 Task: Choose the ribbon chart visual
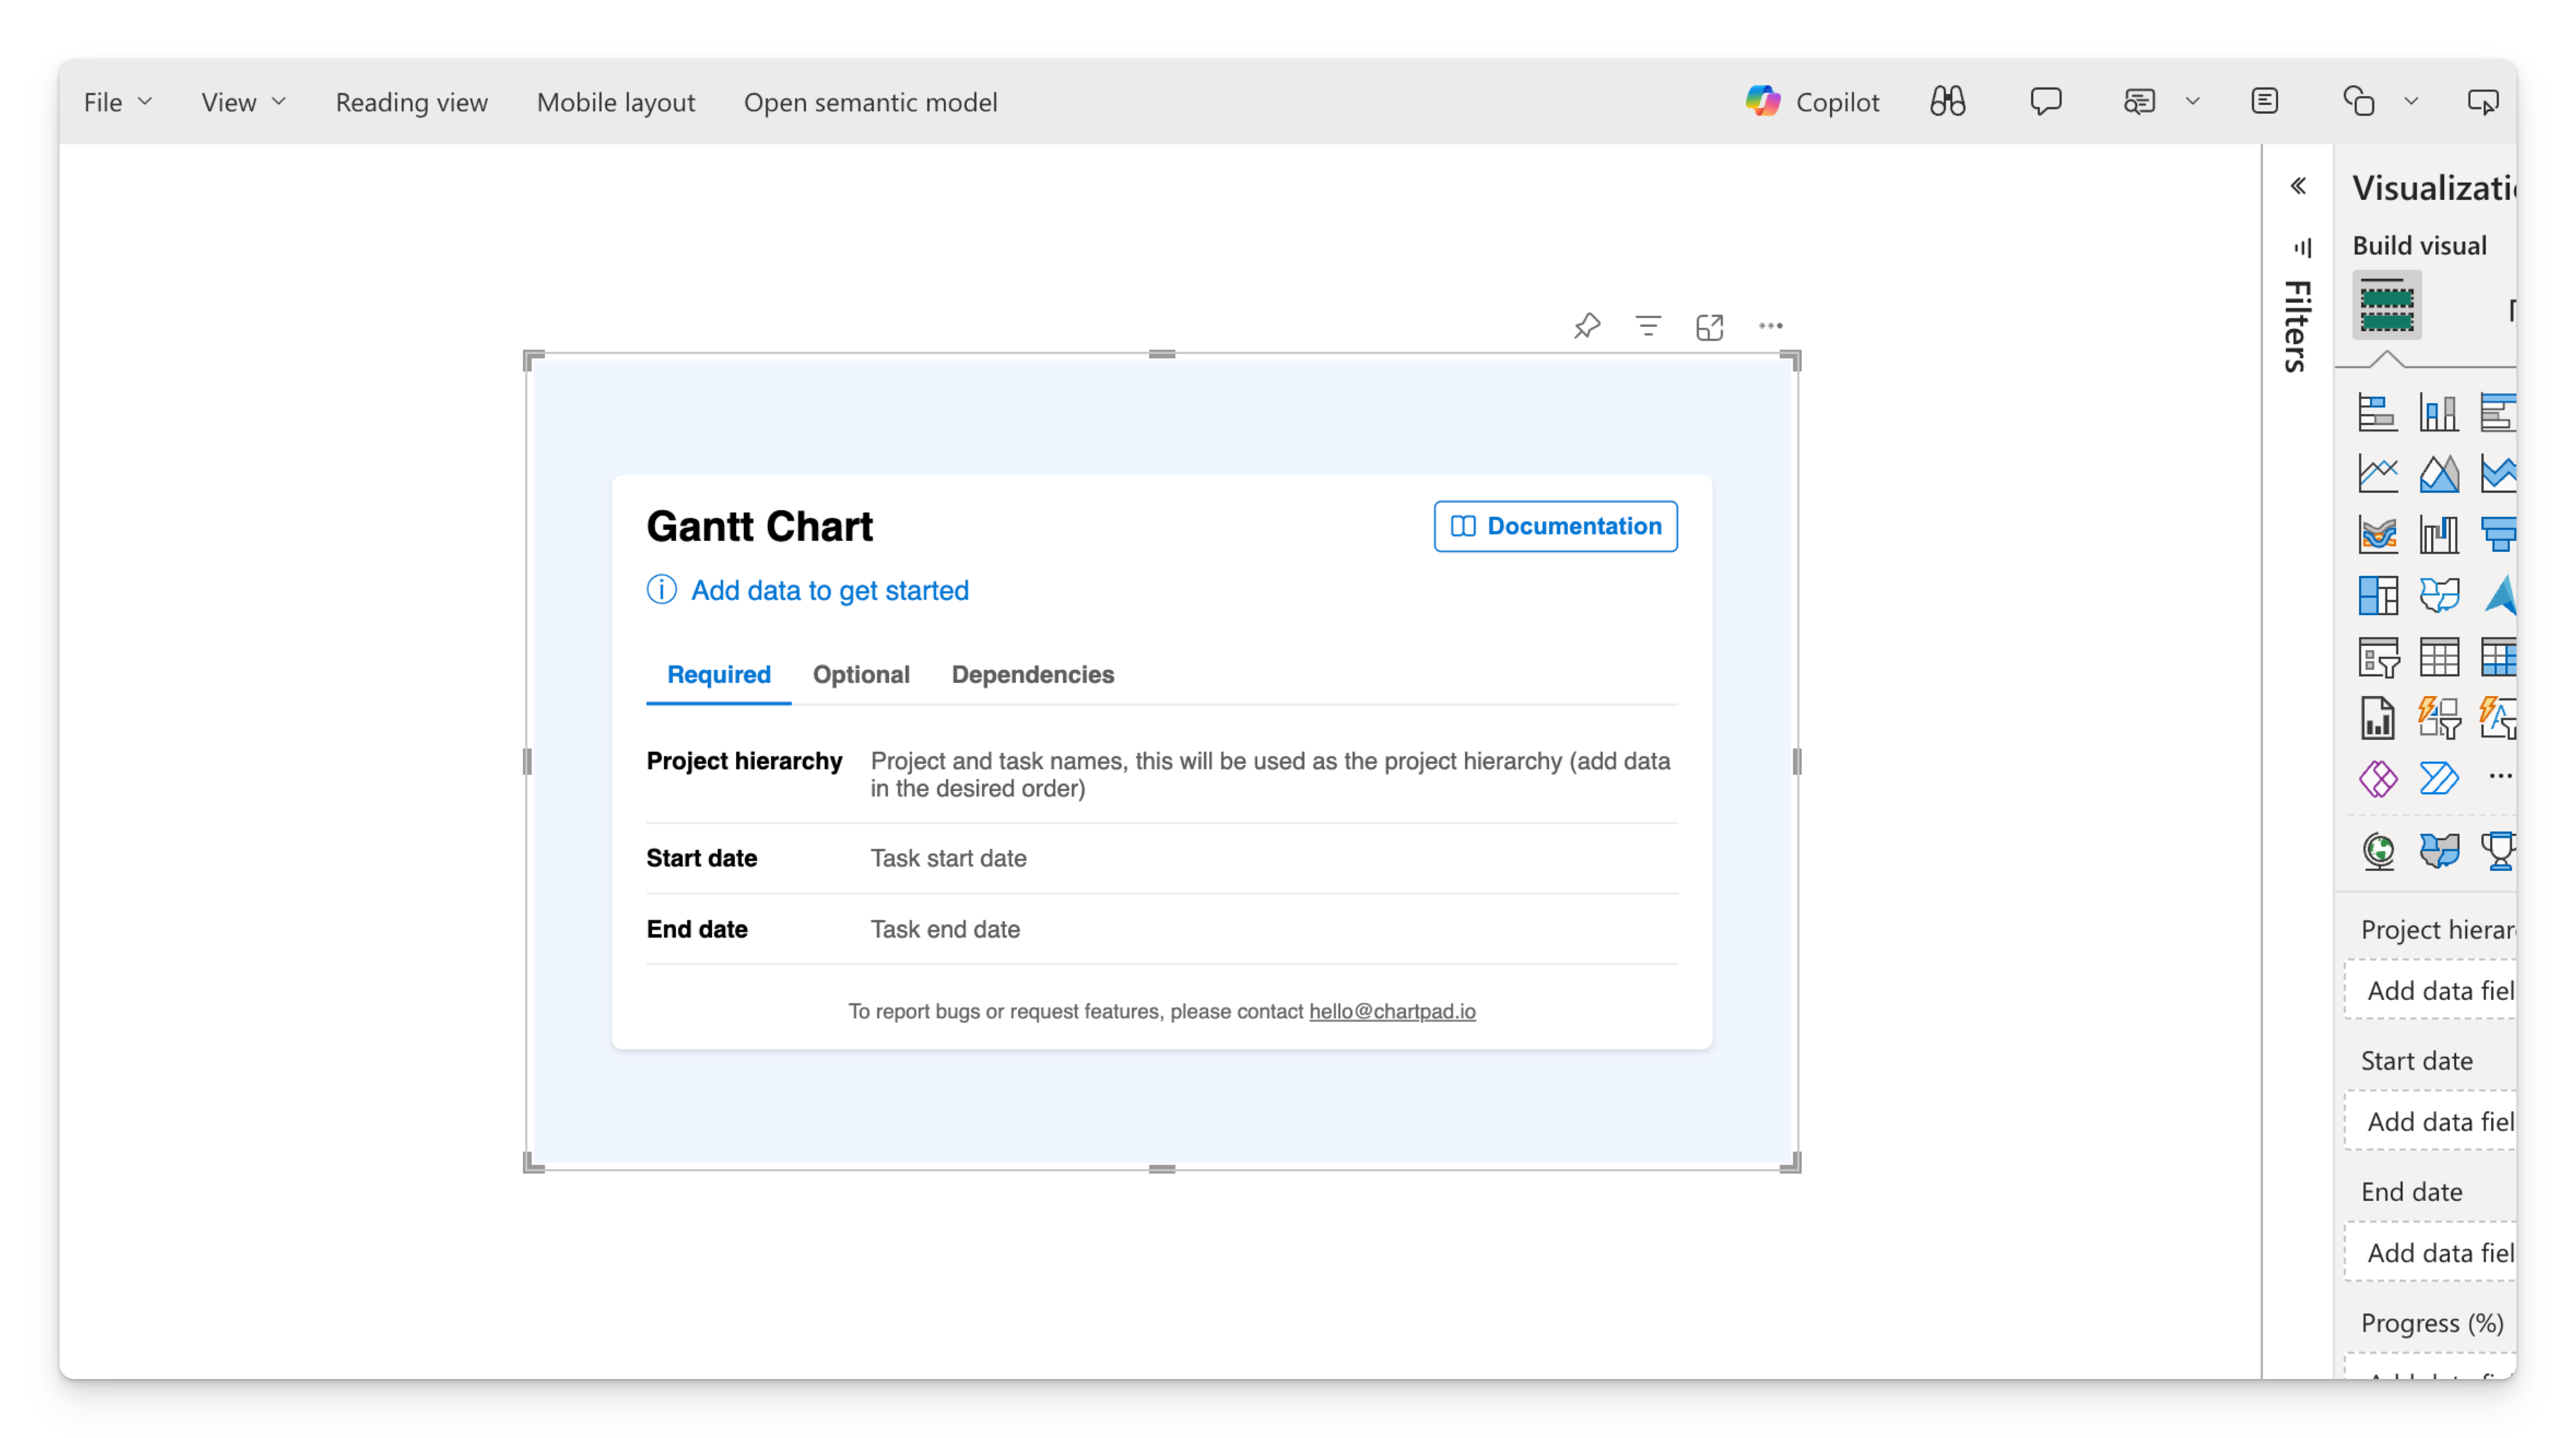coord(2377,535)
